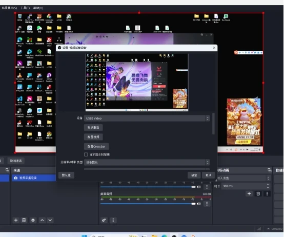Move source up with arrow icon

click(42, 220)
